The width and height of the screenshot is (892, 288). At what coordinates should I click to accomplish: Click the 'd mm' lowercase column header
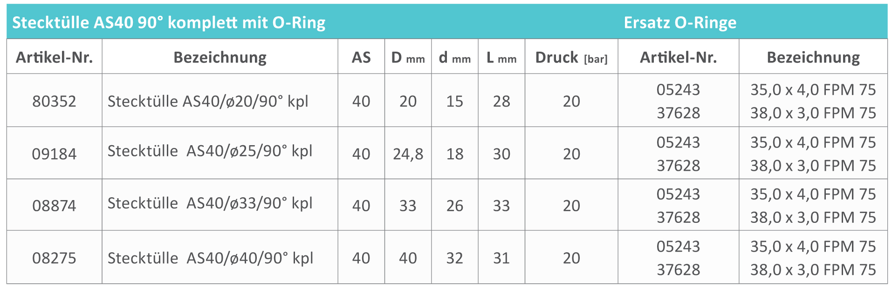click(x=454, y=57)
